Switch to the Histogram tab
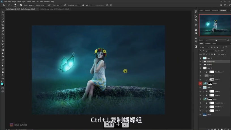Screen dimensions: 231x130 click(x=215, y=10)
